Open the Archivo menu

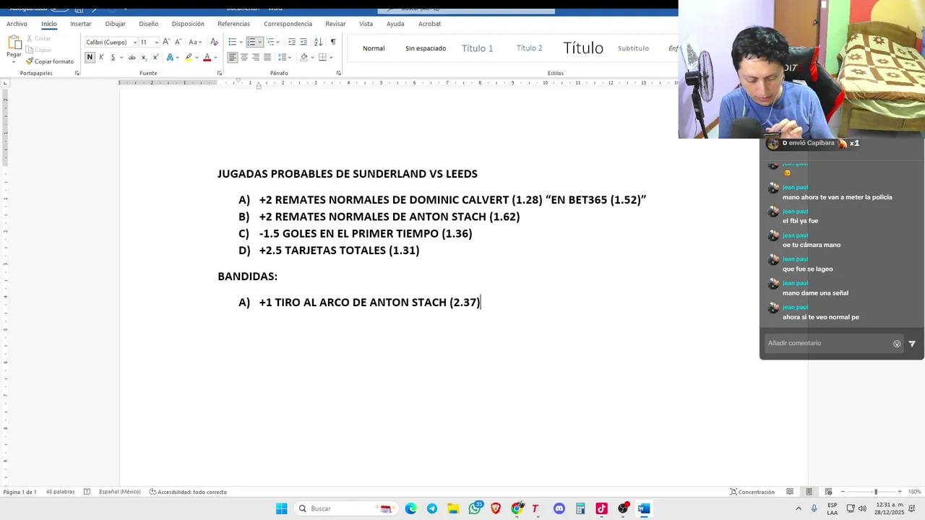[x=17, y=24]
